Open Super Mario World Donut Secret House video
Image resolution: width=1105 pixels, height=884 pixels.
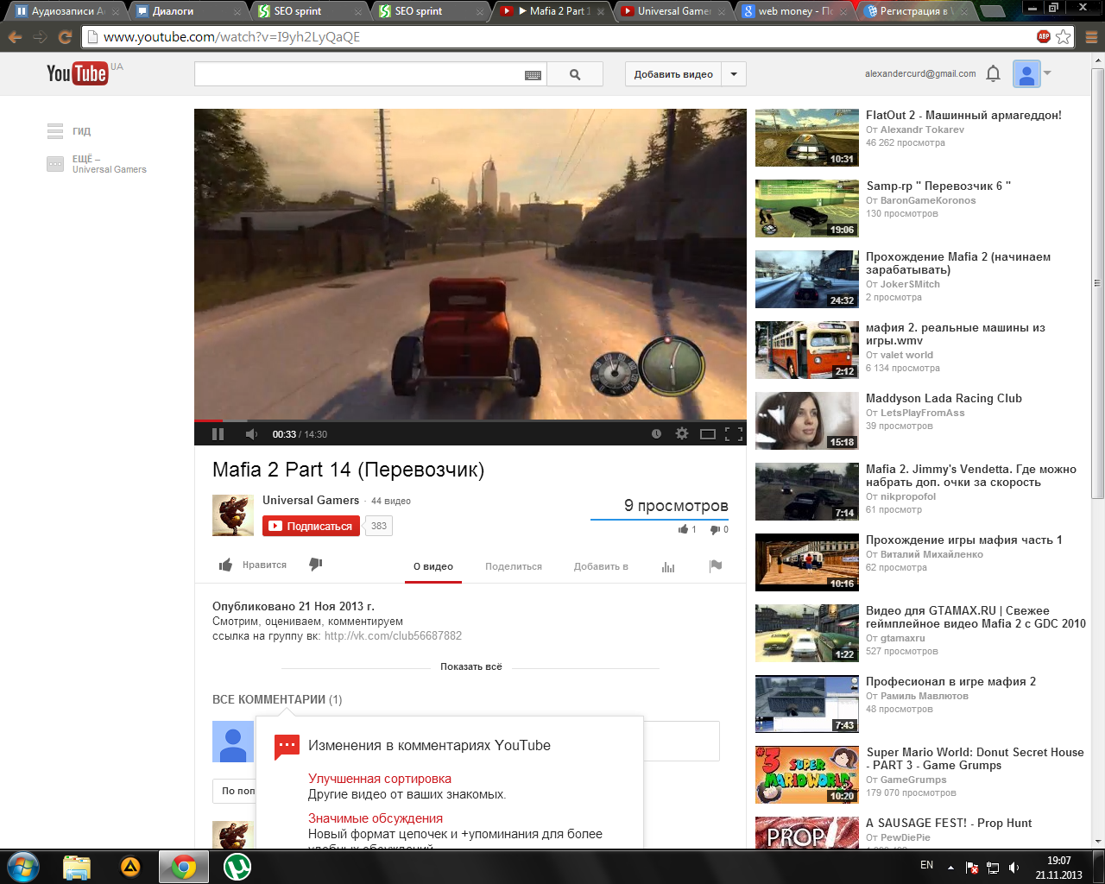tap(975, 759)
